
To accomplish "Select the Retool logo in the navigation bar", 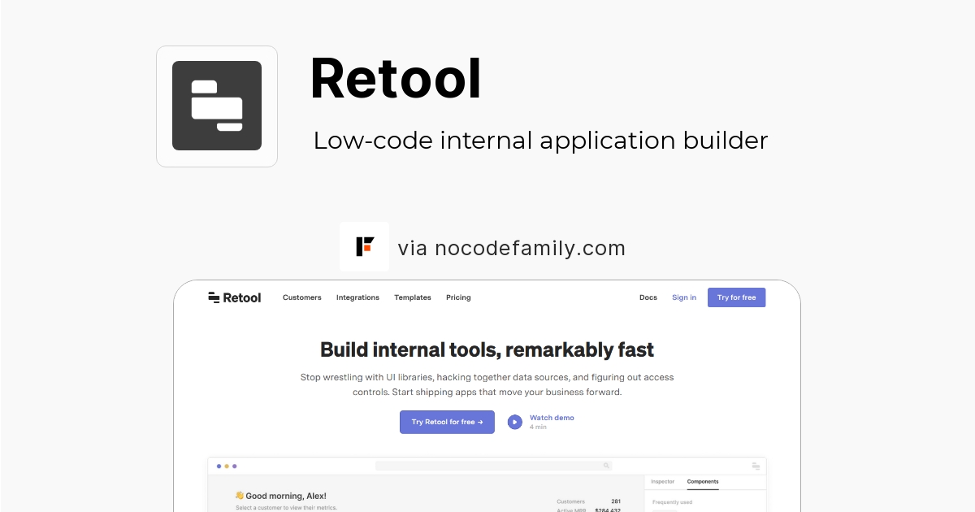I will click(x=234, y=297).
